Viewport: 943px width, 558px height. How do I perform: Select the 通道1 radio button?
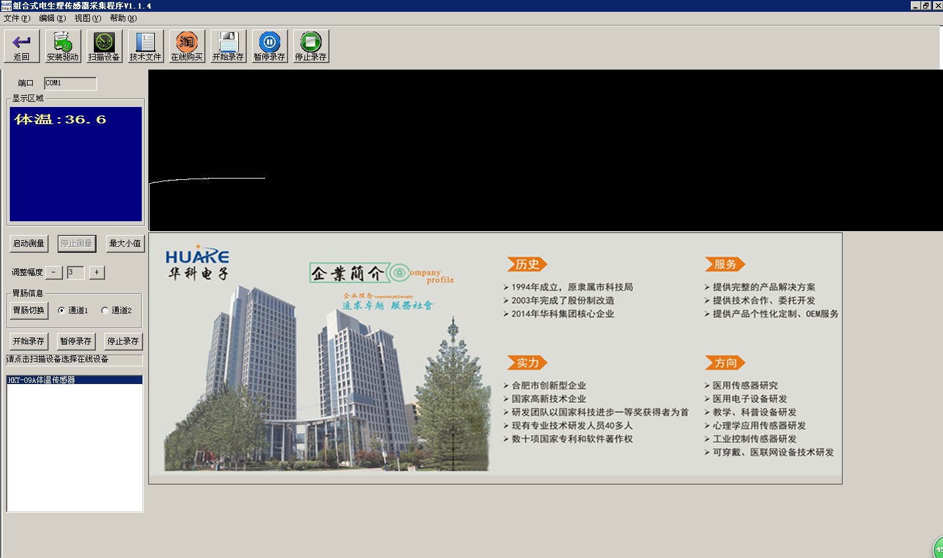(62, 311)
